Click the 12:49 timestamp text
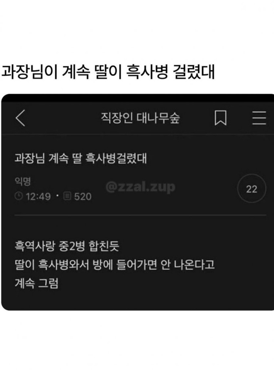 pos(38,196)
